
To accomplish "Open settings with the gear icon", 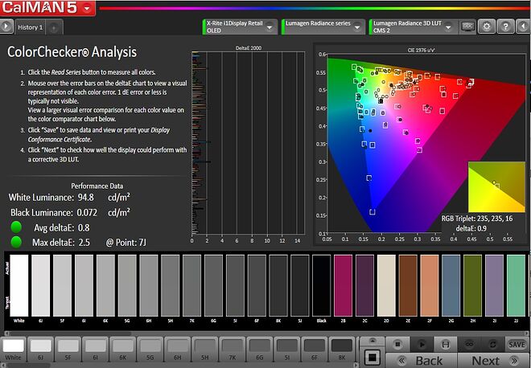I will click(486, 27).
